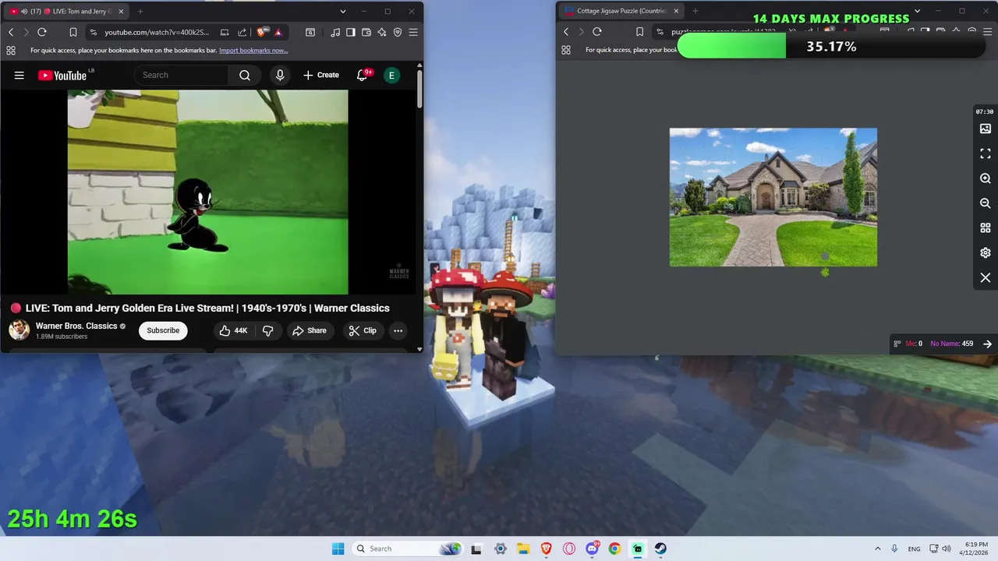The height and width of the screenshot is (561, 998).
Task: Open YouTube notifications bell
Action: (x=362, y=75)
